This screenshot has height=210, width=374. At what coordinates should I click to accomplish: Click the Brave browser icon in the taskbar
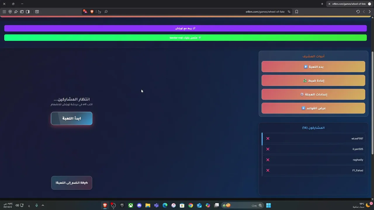(x=105, y=205)
